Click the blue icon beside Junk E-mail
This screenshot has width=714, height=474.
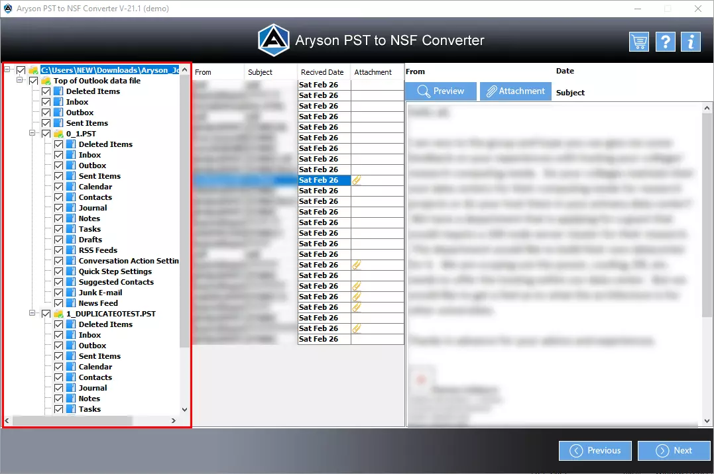pyautogui.click(x=70, y=293)
